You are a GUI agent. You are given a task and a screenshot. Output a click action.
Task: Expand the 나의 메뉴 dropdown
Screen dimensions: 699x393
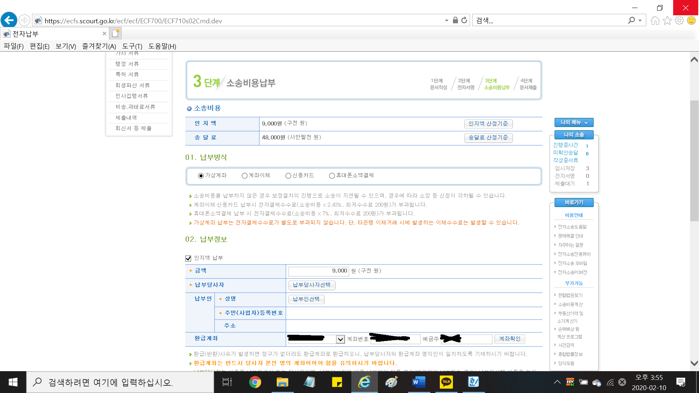574,123
